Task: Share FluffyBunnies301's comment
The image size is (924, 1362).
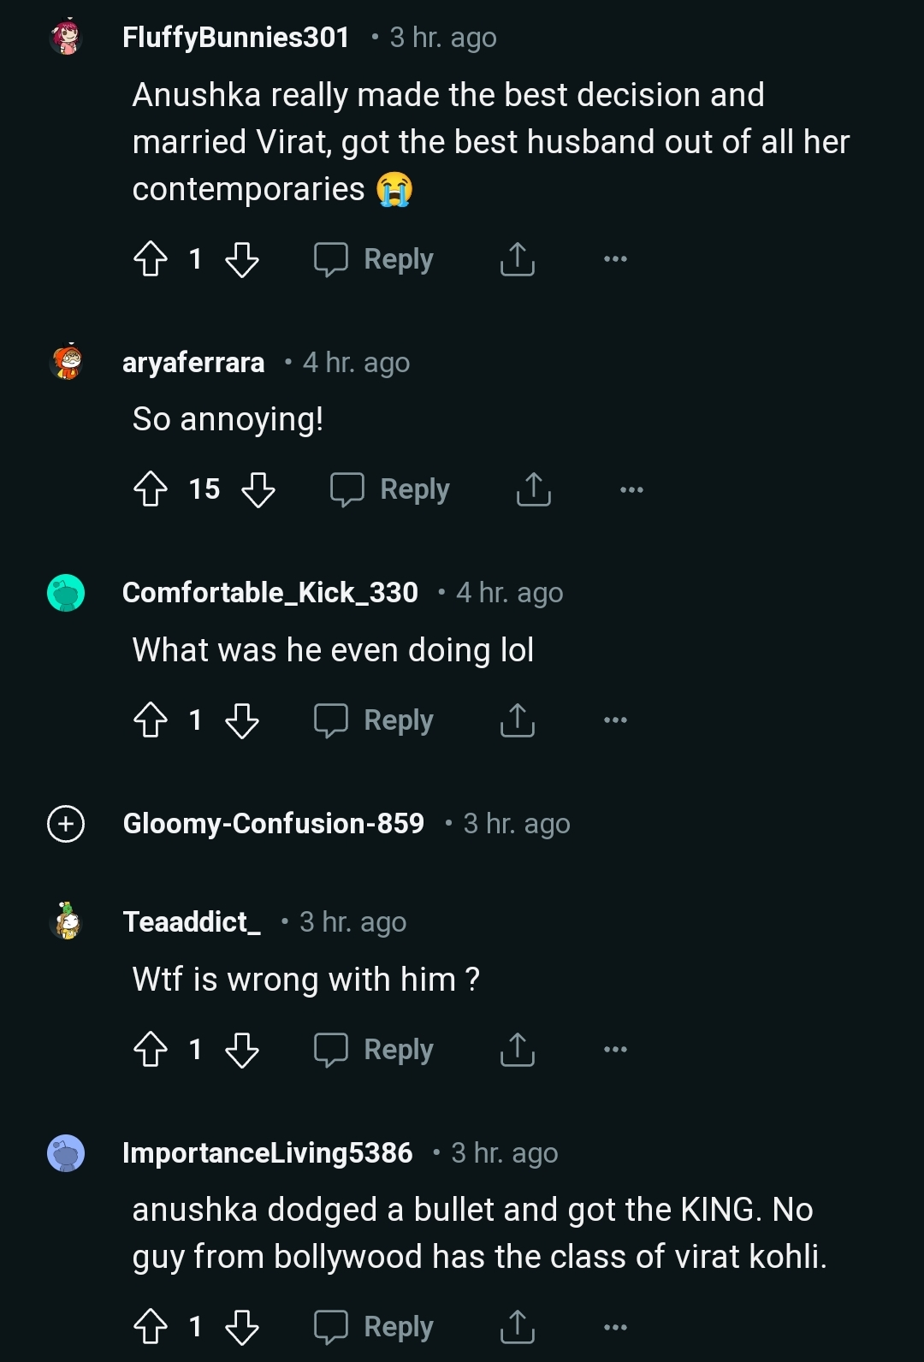Action: coord(516,259)
